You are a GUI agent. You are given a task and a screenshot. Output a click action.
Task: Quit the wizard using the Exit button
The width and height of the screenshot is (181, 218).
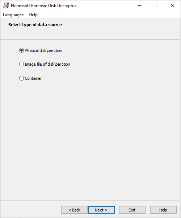point(132,210)
